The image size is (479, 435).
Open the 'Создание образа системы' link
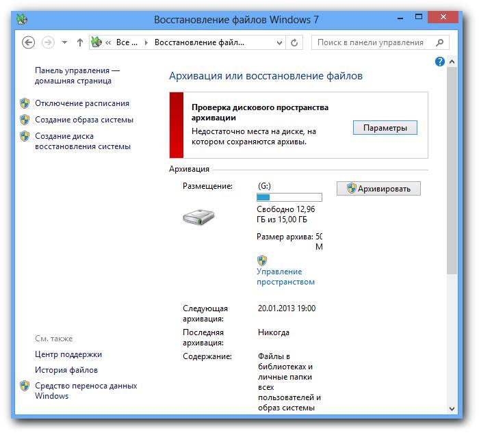click(x=84, y=120)
